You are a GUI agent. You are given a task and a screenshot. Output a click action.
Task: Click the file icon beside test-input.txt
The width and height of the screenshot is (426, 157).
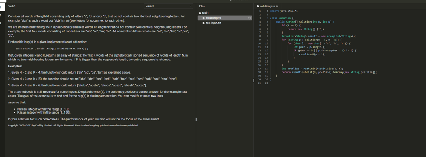[x=204, y=23]
